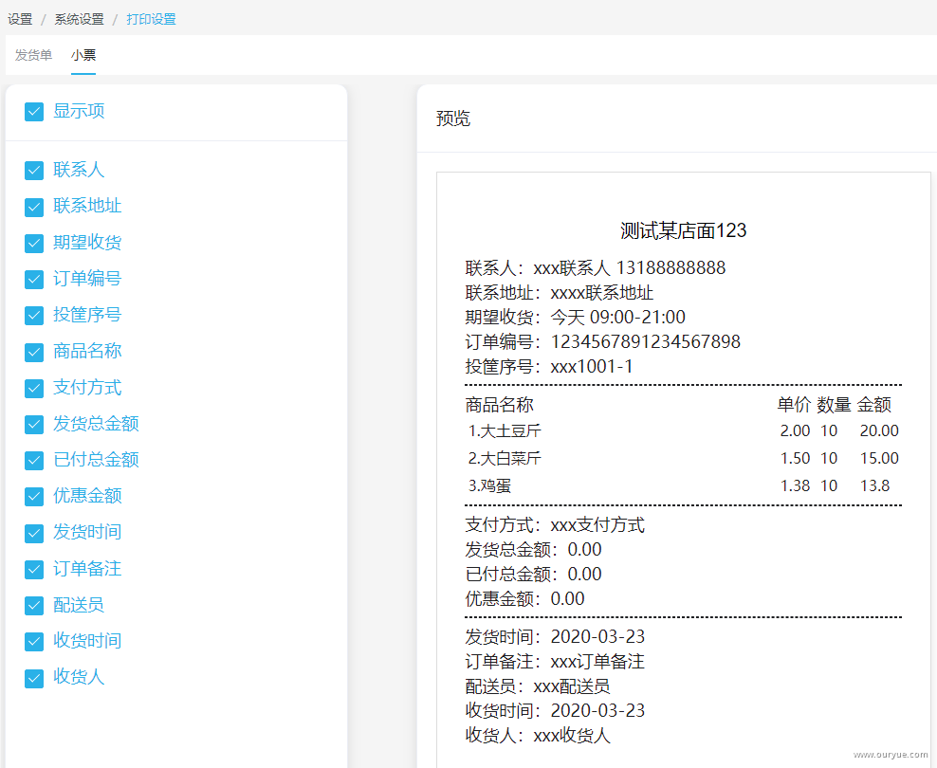Image resolution: width=937 pixels, height=768 pixels.
Task: Toggle the 收货时间 checkbox
Action: point(34,641)
